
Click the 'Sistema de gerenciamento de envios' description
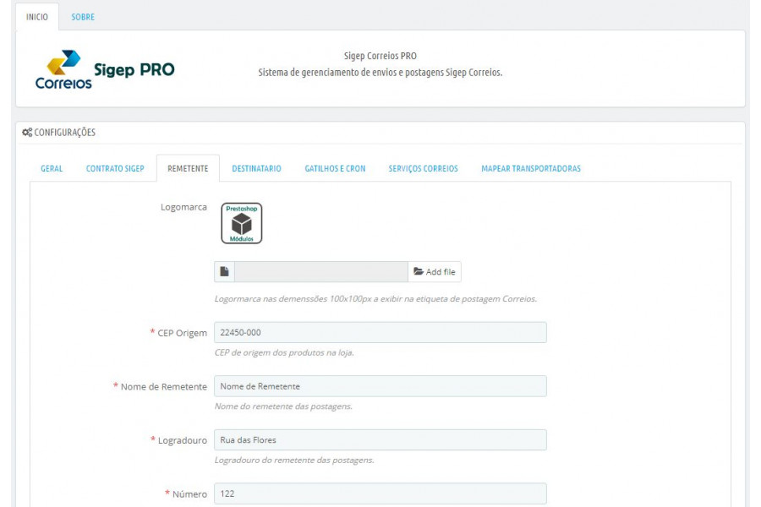(380, 73)
